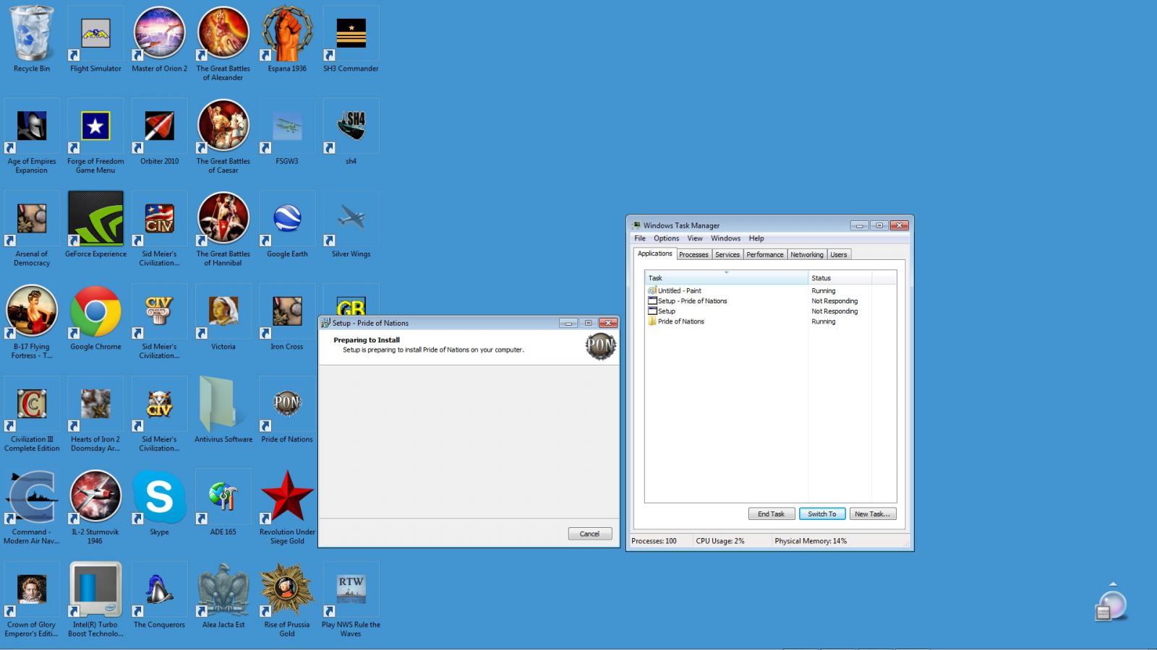Open the Google Earth shortcut
This screenshot has height=650, width=1157.
pos(287,220)
